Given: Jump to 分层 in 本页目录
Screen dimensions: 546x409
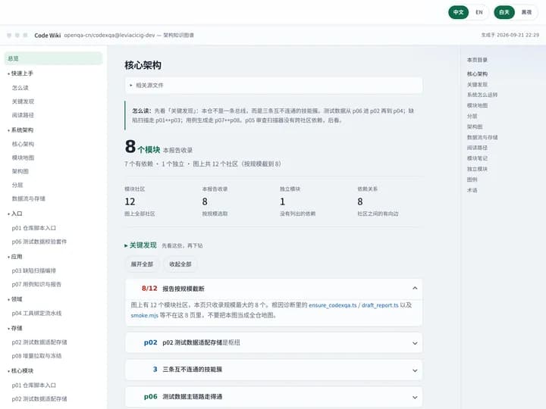Looking at the screenshot, I should (472, 116).
